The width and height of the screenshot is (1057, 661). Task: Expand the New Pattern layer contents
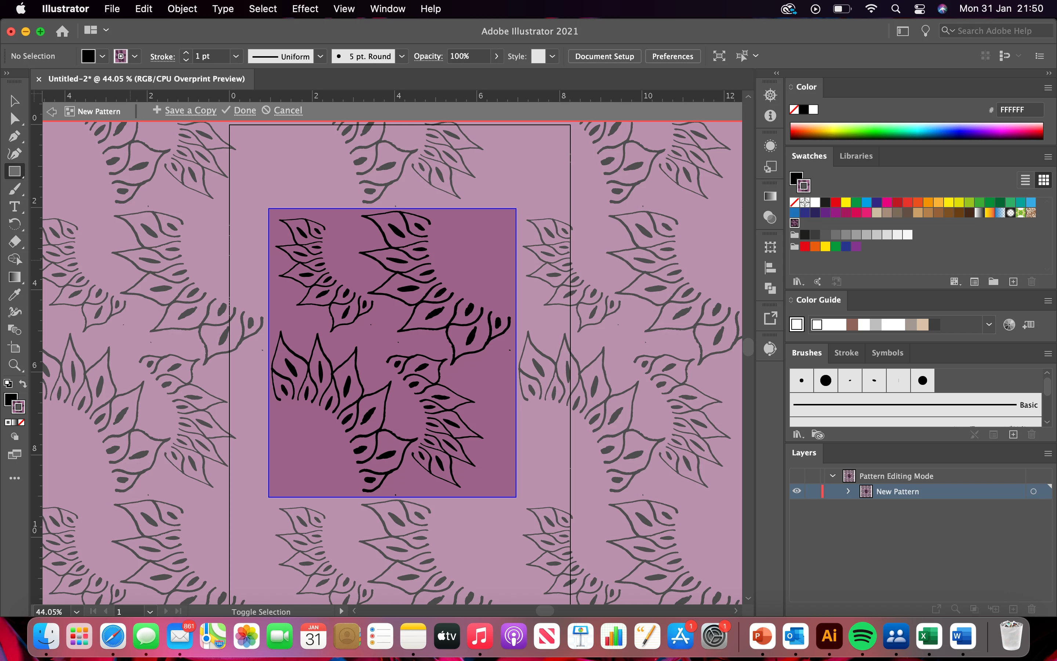tap(848, 491)
